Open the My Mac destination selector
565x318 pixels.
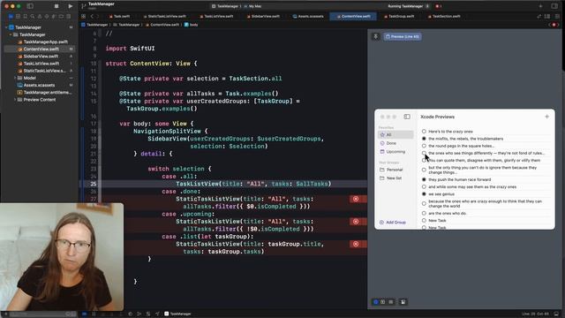pos(253,6)
